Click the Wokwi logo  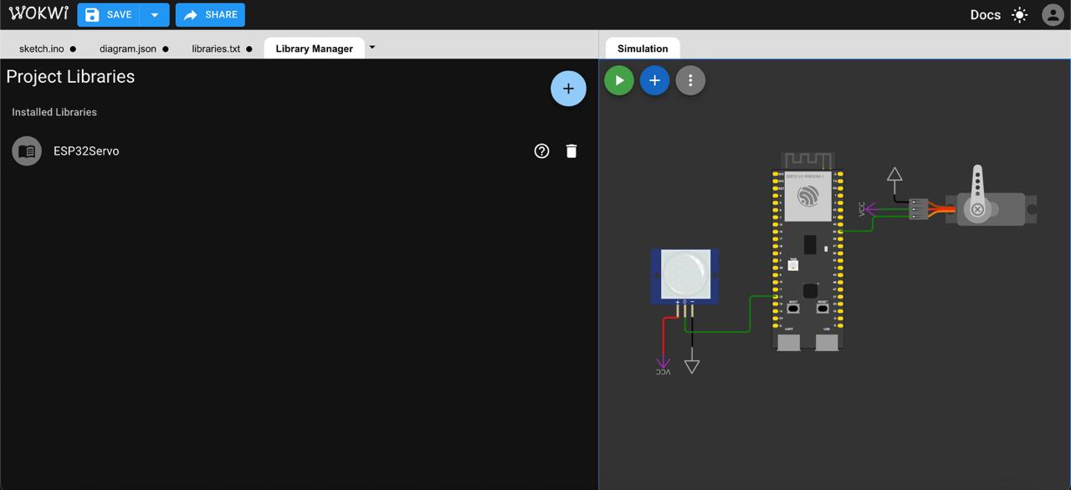tap(38, 14)
